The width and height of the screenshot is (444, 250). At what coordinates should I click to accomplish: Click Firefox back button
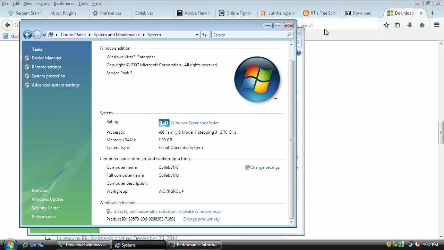pyautogui.click(x=7, y=25)
